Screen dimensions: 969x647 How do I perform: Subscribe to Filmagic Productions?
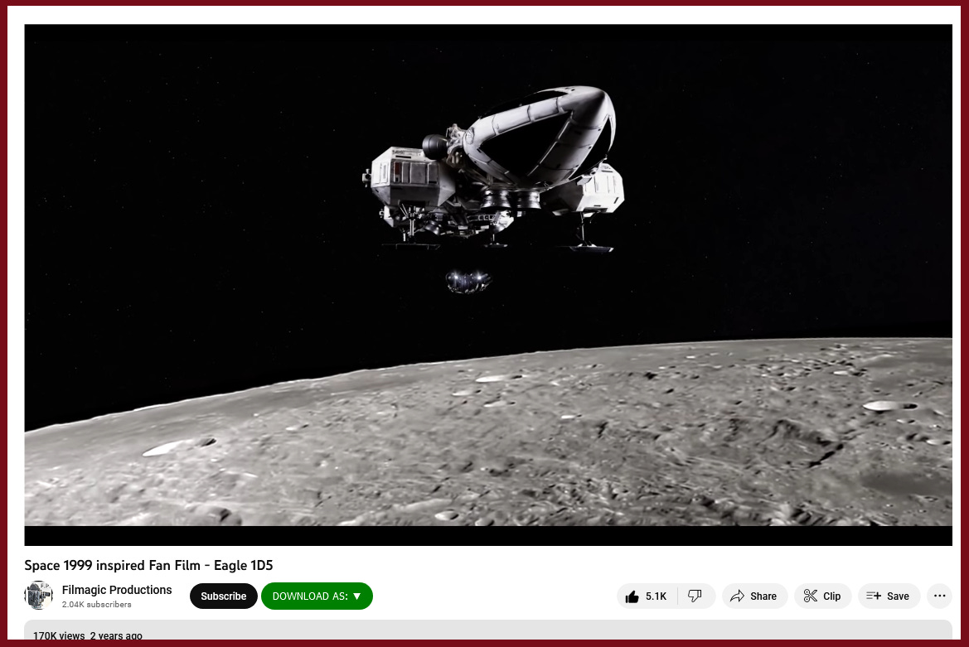click(x=223, y=596)
